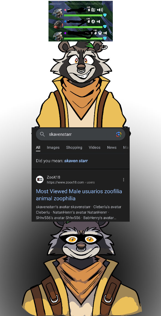Go to the News search tab

click(112, 147)
